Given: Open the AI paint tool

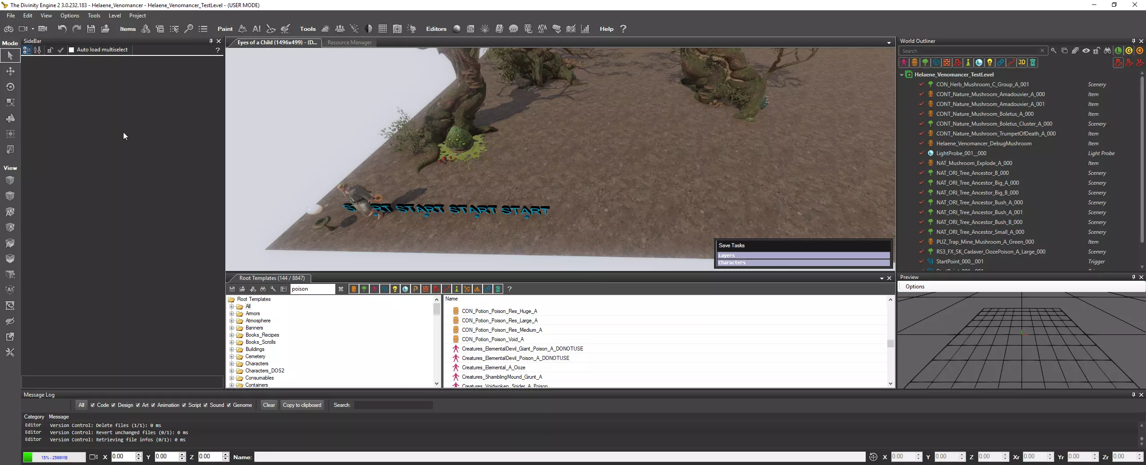Looking at the screenshot, I should 257,29.
